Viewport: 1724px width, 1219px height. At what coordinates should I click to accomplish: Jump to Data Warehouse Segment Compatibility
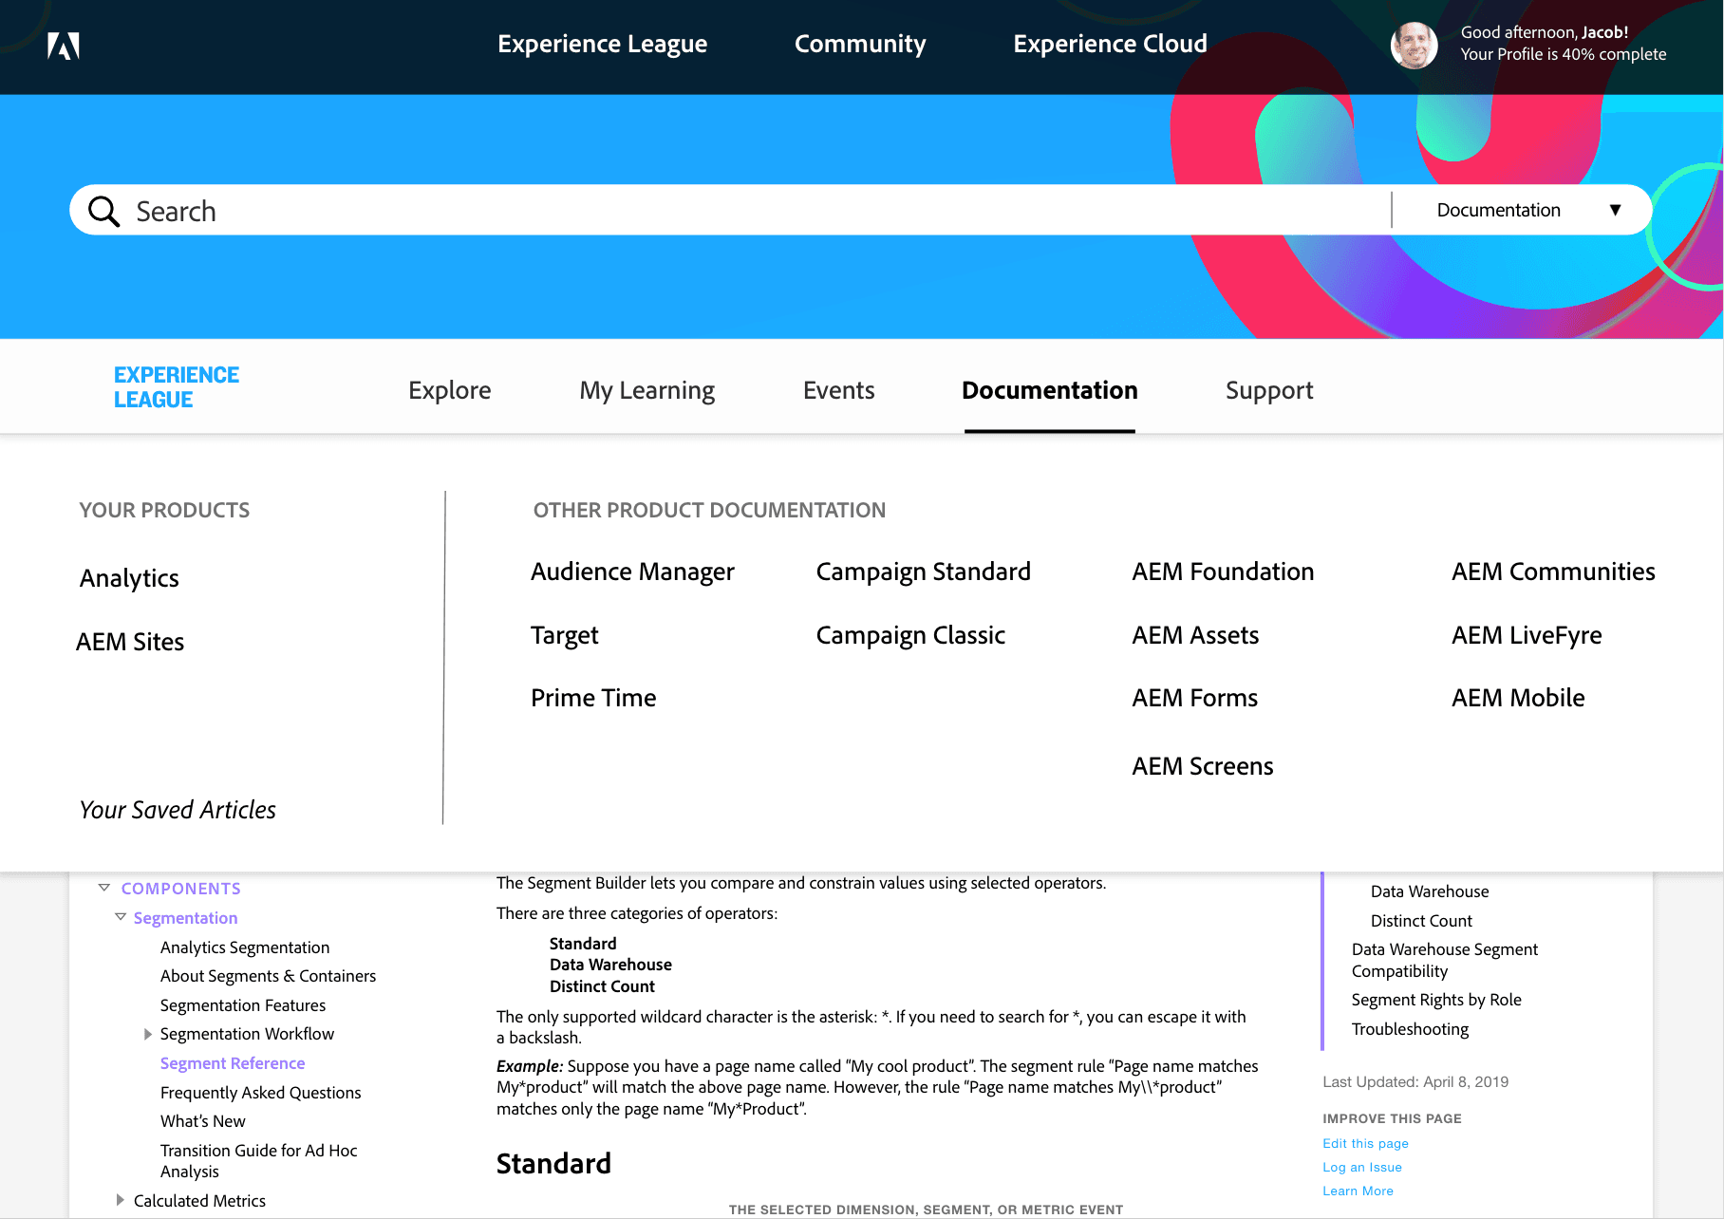point(1444,960)
